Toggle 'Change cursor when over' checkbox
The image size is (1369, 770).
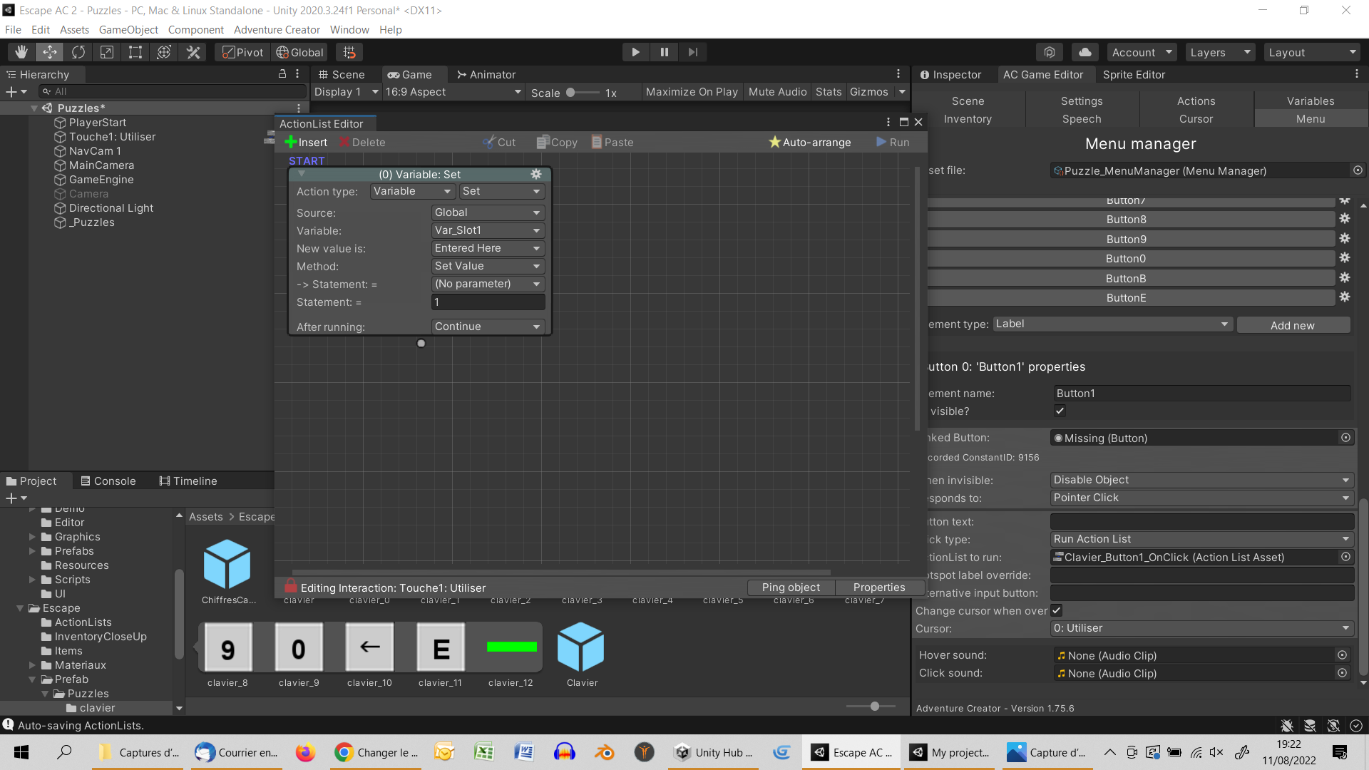click(1057, 610)
